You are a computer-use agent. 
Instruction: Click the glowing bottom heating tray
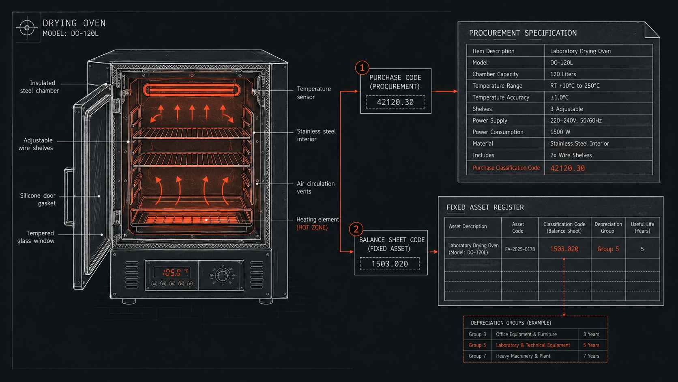point(191,220)
